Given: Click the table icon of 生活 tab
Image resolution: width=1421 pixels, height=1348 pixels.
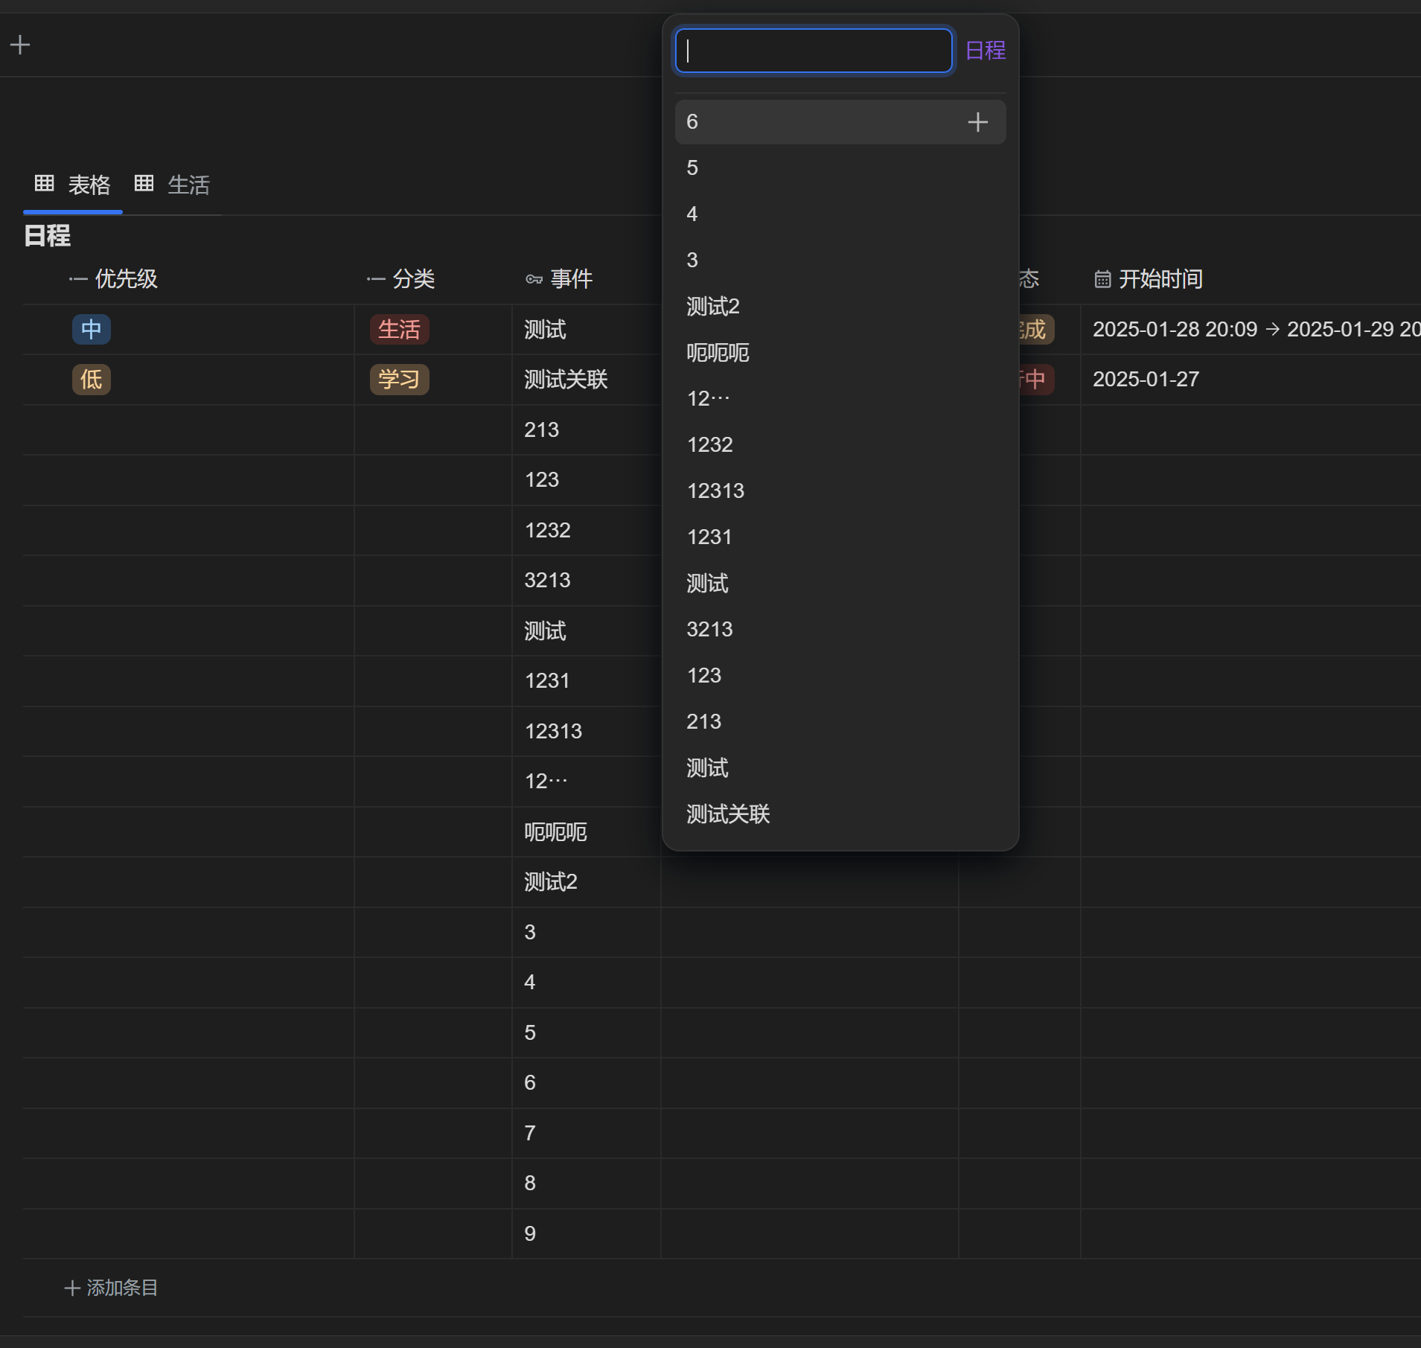Looking at the screenshot, I should 144,183.
